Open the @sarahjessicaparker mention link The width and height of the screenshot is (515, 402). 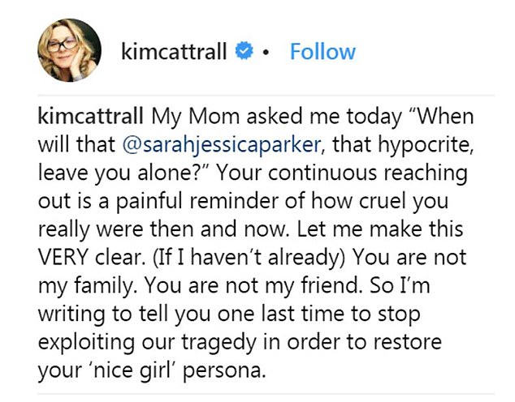point(222,144)
